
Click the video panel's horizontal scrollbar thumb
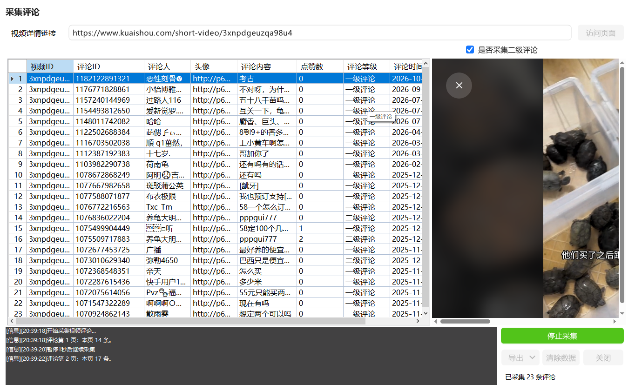click(x=465, y=321)
